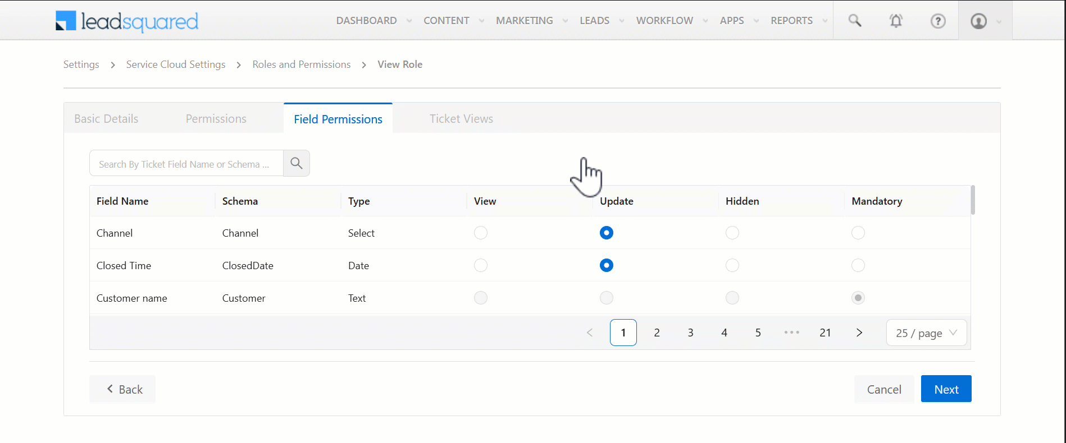The width and height of the screenshot is (1066, 443).
Task: Expand the Content menu arrow
Action: click(x=481, y=21)
